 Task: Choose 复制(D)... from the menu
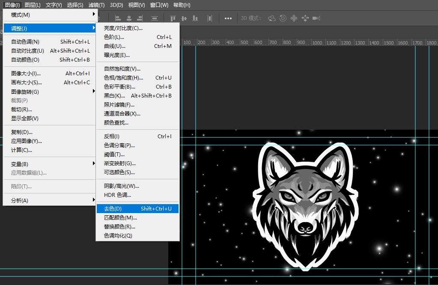[49, 132]
